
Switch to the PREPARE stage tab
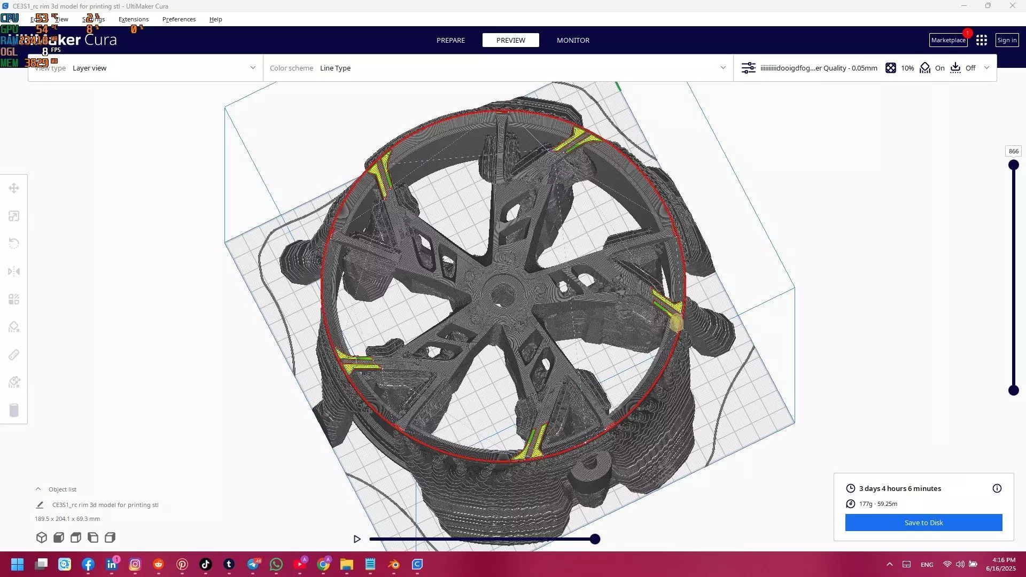pos(450,40)
